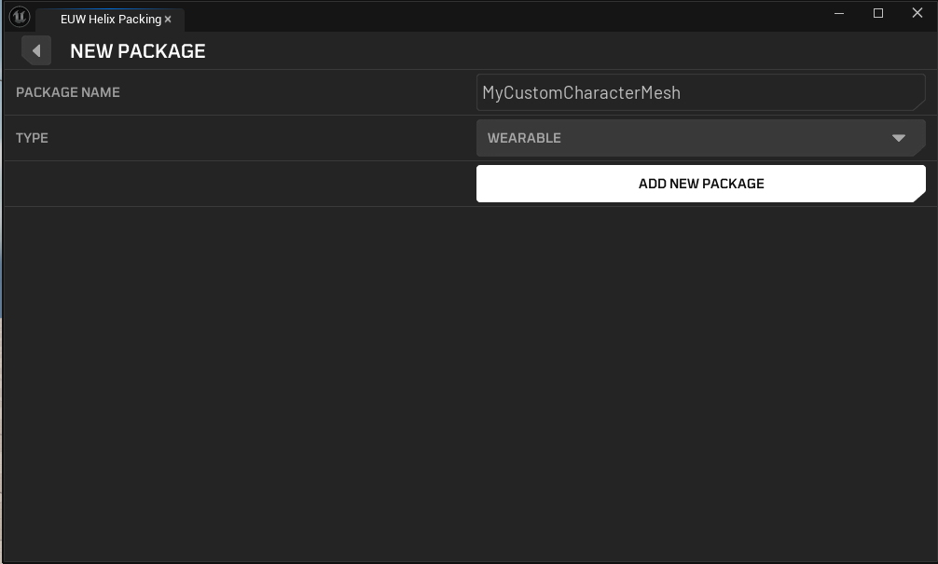
Task: Click the NEW PACKAGE heading text
Action: tap(138, 51)
